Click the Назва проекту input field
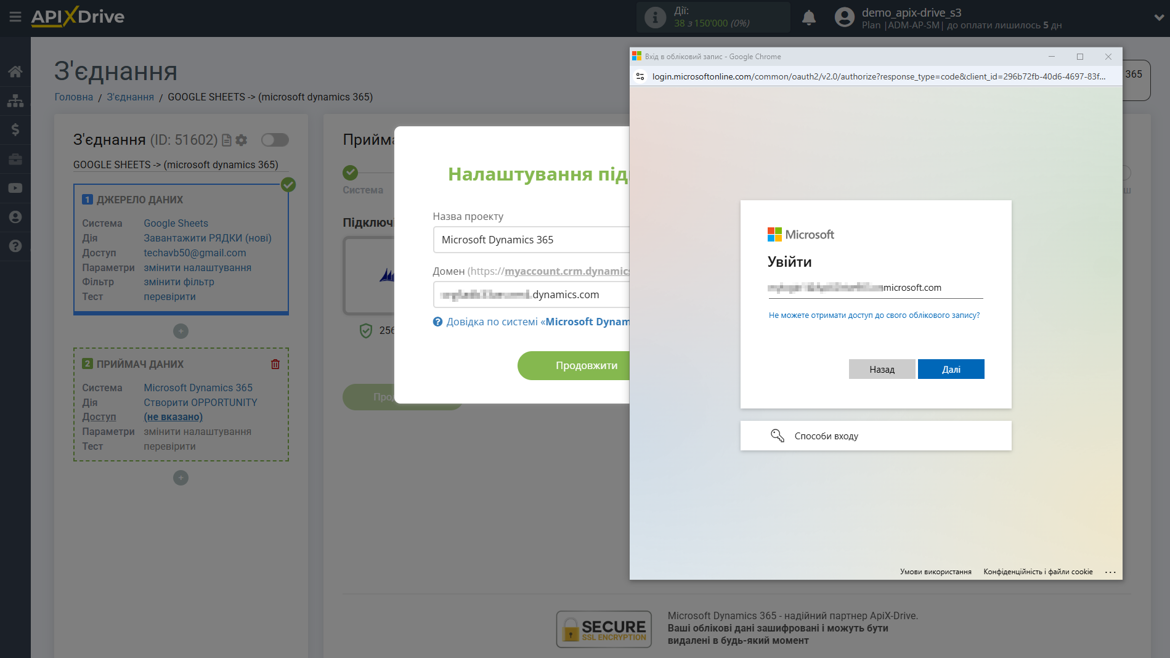Image resolution: width=1170 pixels, height=658 pixels. (x=531, y=240)
